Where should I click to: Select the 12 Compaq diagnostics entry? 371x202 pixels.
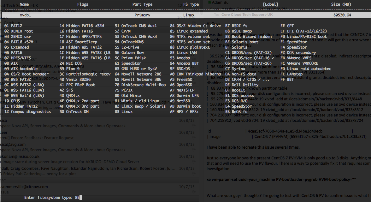tap(27, 112)
